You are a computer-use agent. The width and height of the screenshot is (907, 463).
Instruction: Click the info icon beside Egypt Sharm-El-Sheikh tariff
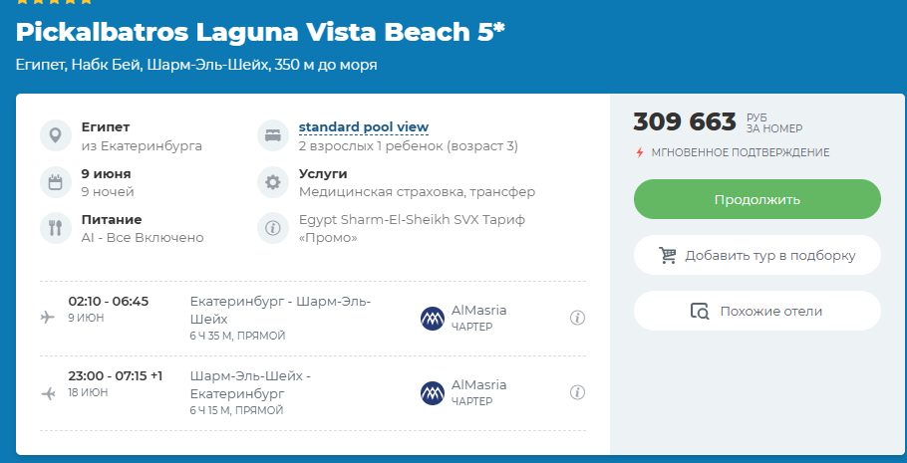click(271, 228)
